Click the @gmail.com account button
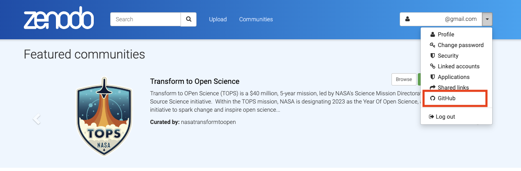This screenshot has height=171, width=521. click(x=441, y=19)
